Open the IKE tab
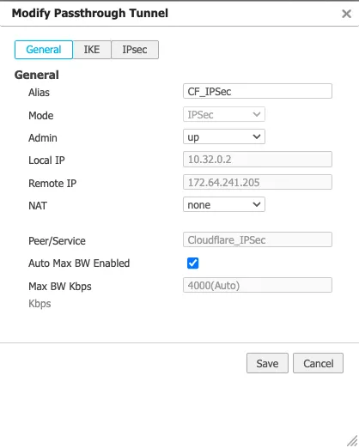Image resolution: width=359 pixels, height=448 pixels. pyautogui.click(x=92, y=50)
